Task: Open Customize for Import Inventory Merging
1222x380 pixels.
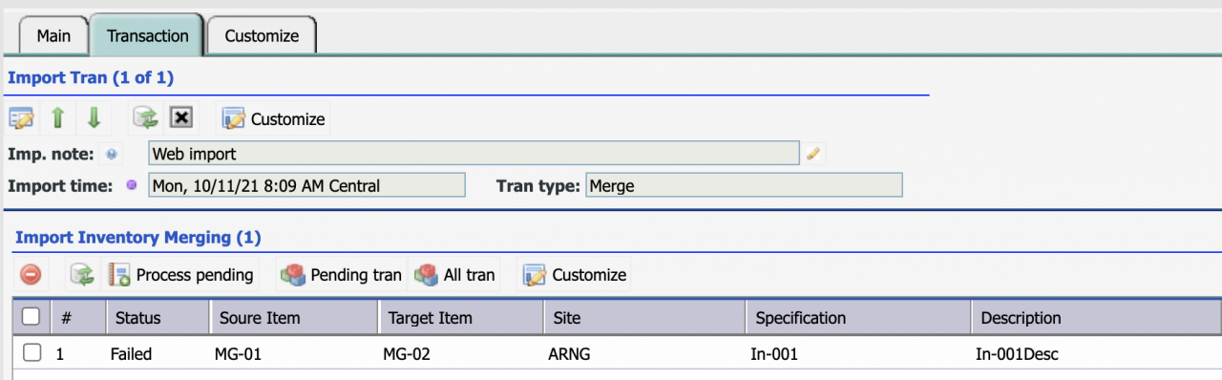Action: (575, 275)
